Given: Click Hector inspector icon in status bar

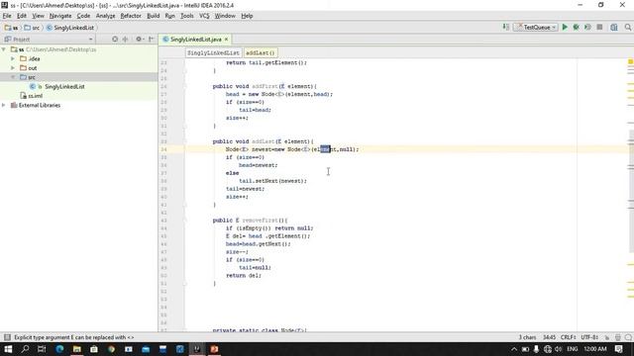Looking at the screenshot, I should 618,337.
